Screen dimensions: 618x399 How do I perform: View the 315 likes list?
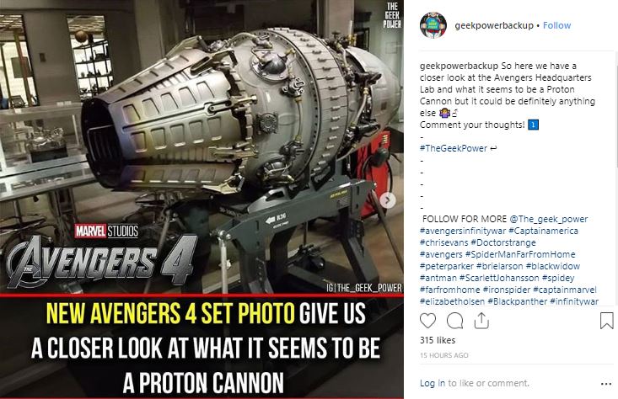click(x=438, y=340)
